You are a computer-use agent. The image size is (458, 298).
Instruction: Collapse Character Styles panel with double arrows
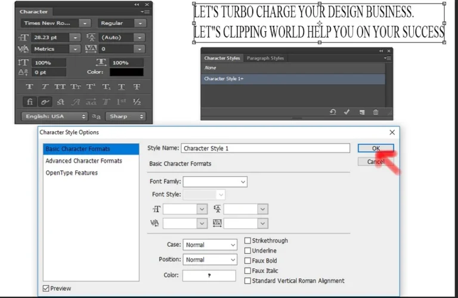(381, 51)
